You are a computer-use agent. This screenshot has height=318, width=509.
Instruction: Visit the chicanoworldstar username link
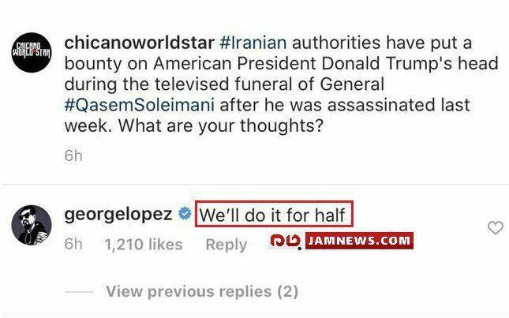coord(139,43)
